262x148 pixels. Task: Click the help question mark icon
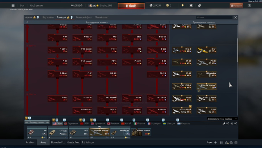(249, 5)
